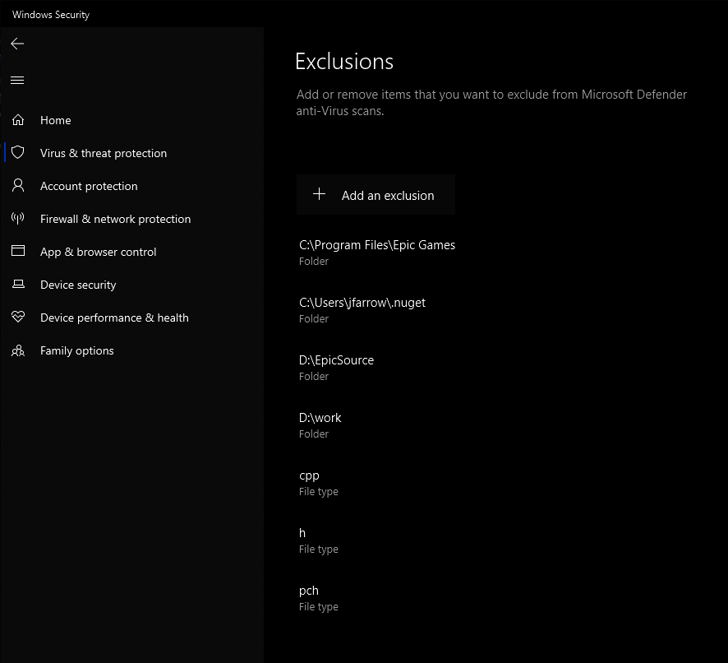Click the plus icon to add exclusion
Image resolution: width=728 pixels, height=663 pixels.
coord(320,195)
